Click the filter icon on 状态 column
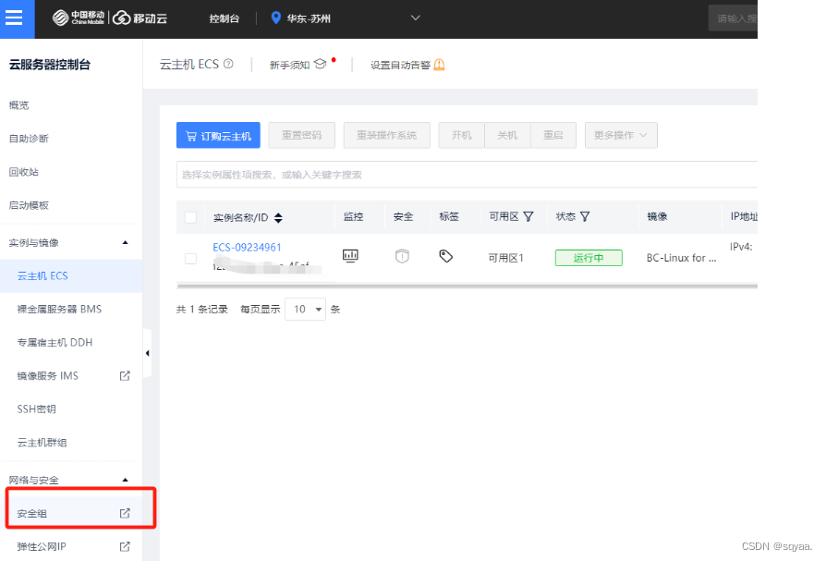Image resolution: width=826 pixels, height=561 pixels. (x=585, y=217)
